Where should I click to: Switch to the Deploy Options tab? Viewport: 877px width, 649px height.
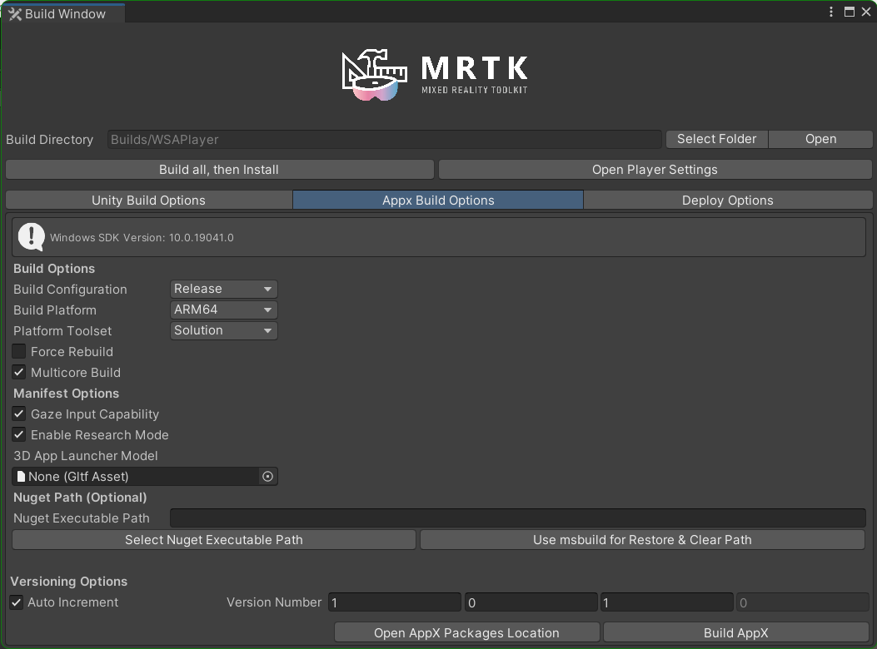click(x=728, y=201)
